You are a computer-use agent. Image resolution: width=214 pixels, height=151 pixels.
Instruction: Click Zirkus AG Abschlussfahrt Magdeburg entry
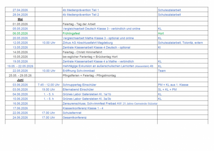pos(88,43)
